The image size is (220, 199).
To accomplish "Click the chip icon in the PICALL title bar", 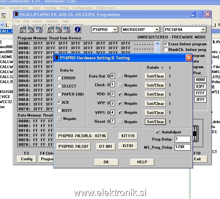I will point(17,14).
